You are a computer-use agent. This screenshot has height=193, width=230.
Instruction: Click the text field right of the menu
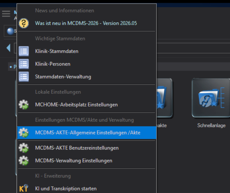coord(191,48)
